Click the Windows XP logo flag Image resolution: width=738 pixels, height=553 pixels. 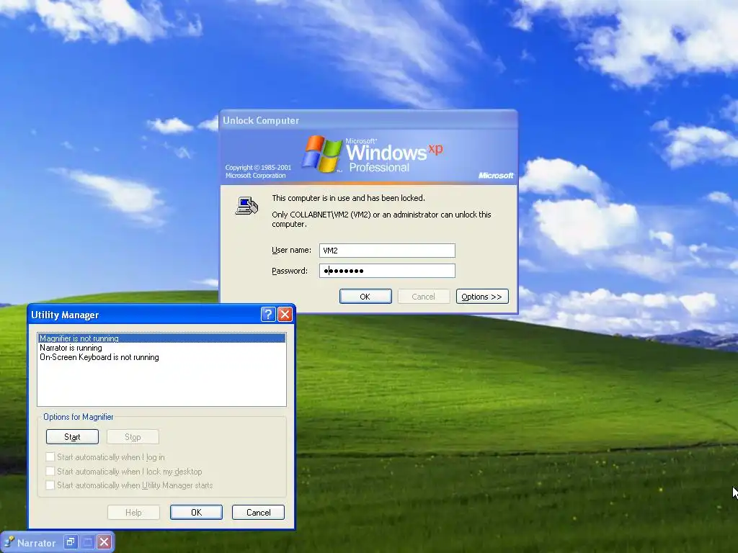[x=322, y=154]
